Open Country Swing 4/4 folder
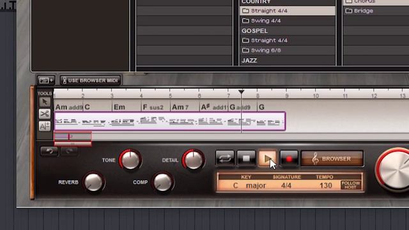 pos(288,20)
